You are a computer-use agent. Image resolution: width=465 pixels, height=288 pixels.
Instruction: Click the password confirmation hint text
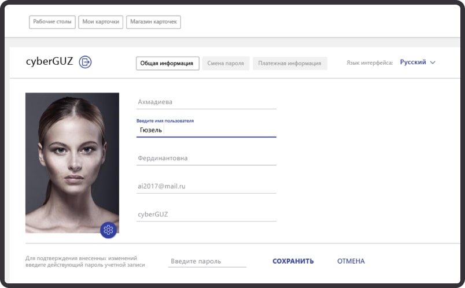click(x=85, y=261)
